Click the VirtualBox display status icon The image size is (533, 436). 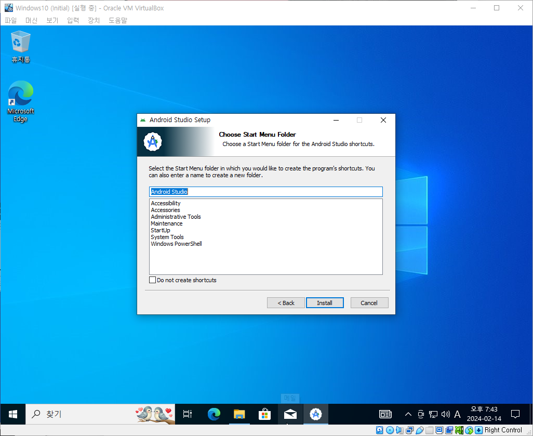click(x=439, y=430)
